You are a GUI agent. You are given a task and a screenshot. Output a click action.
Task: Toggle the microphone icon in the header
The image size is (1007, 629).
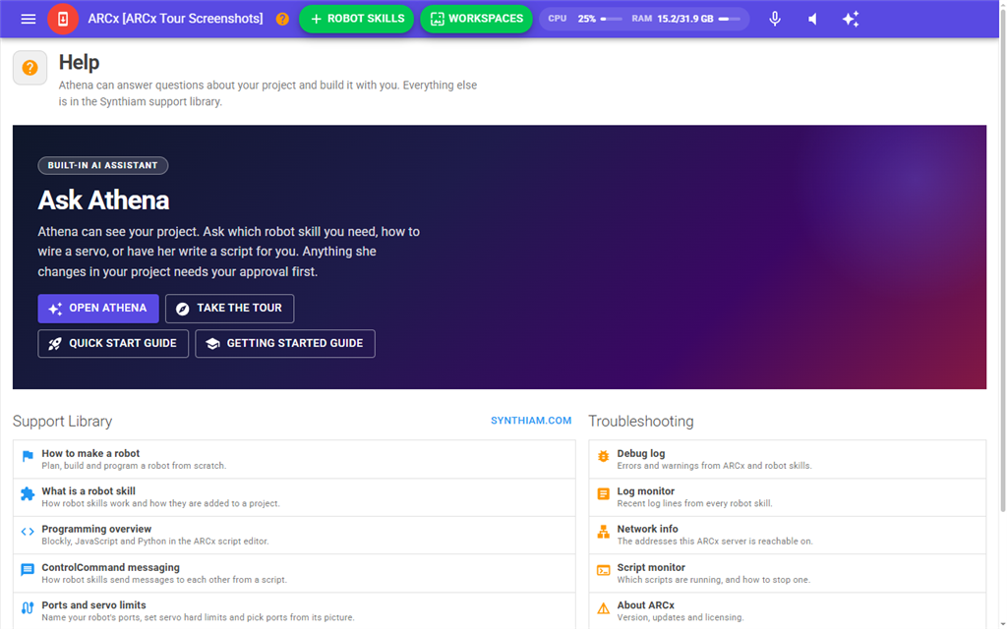tap(775, 19)
